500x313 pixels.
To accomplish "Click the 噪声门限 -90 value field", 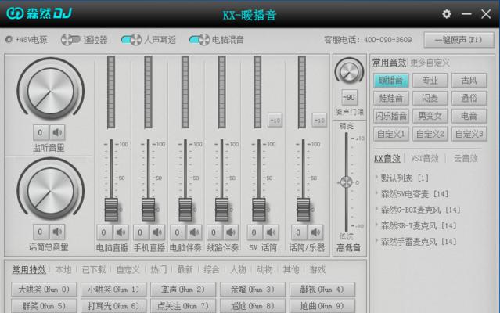I will (349, 98).
